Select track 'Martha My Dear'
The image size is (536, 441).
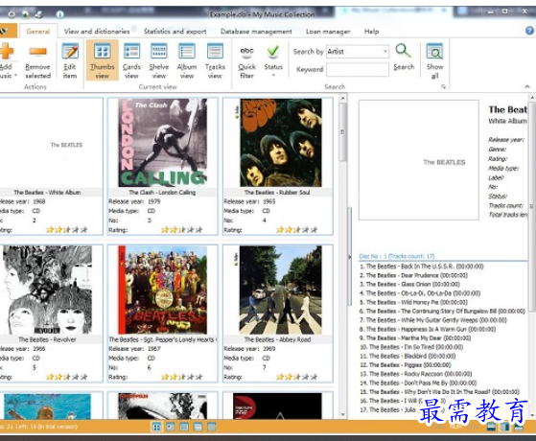[415, 338]
